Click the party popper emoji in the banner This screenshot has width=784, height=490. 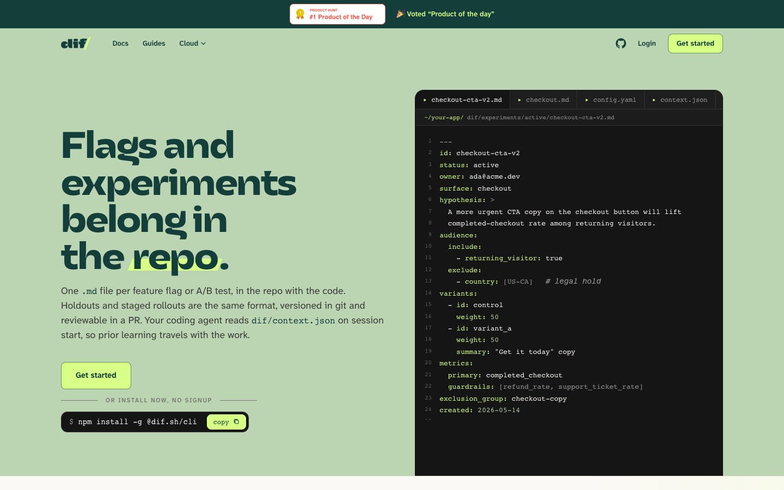(400, 14)
